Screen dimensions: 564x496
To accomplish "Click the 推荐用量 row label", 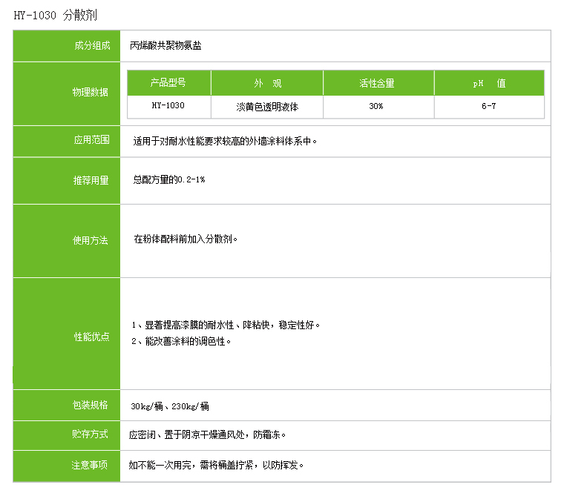I will point(91,180).
